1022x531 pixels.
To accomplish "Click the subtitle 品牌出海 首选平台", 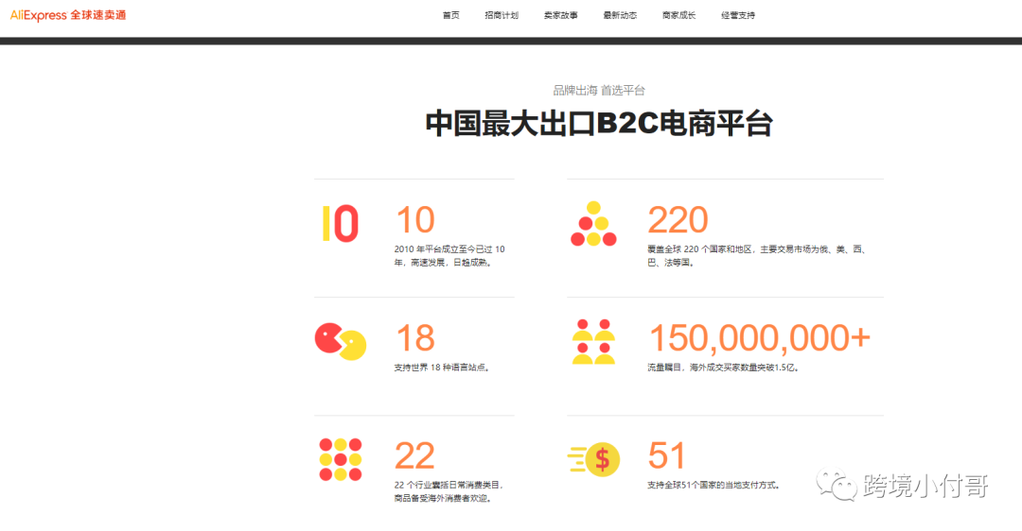I will [x=599, y=91].
